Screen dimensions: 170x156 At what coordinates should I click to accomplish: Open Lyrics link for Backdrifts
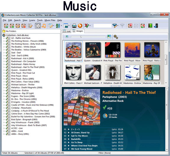coord(114,139)
